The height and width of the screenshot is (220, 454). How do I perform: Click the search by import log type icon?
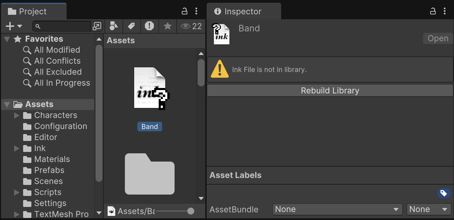point(149,26)
